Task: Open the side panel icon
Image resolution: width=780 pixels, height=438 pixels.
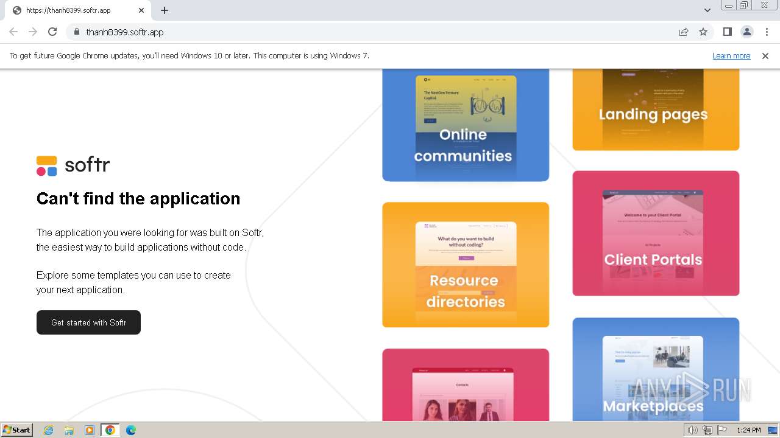Action: (x=727, y=32)
